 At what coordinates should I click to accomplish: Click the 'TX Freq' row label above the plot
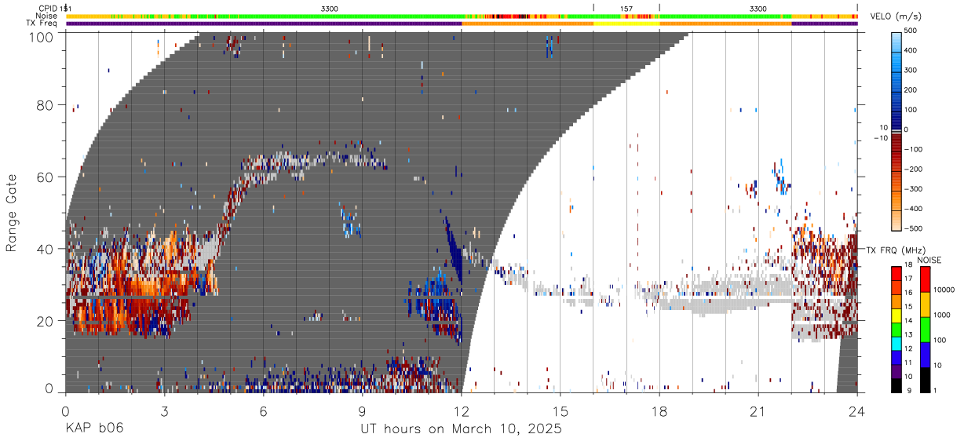click(x=42, y=24)
